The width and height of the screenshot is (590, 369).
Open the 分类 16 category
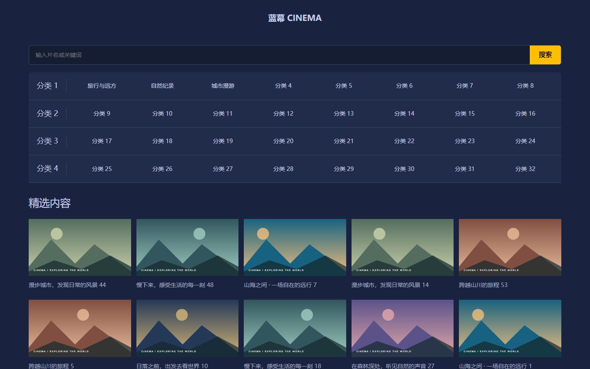click(x=525, y=114)
